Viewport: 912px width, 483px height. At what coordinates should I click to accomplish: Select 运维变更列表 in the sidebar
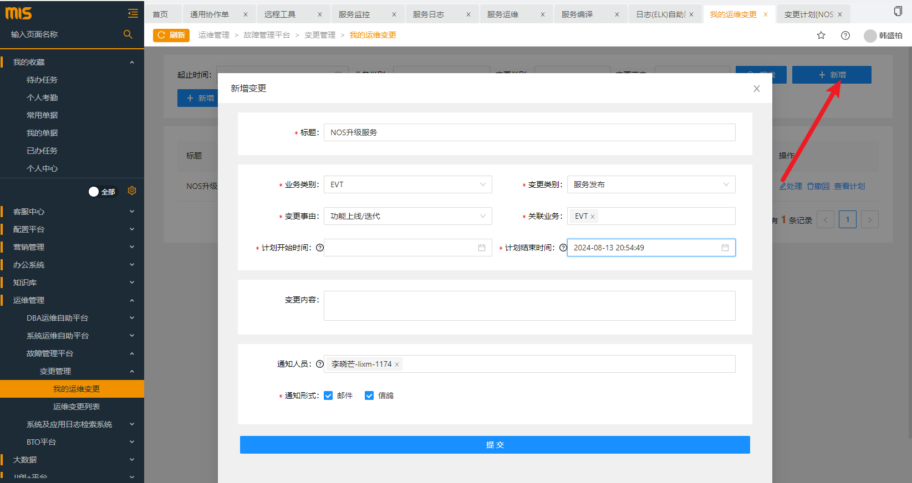[77, 407]
